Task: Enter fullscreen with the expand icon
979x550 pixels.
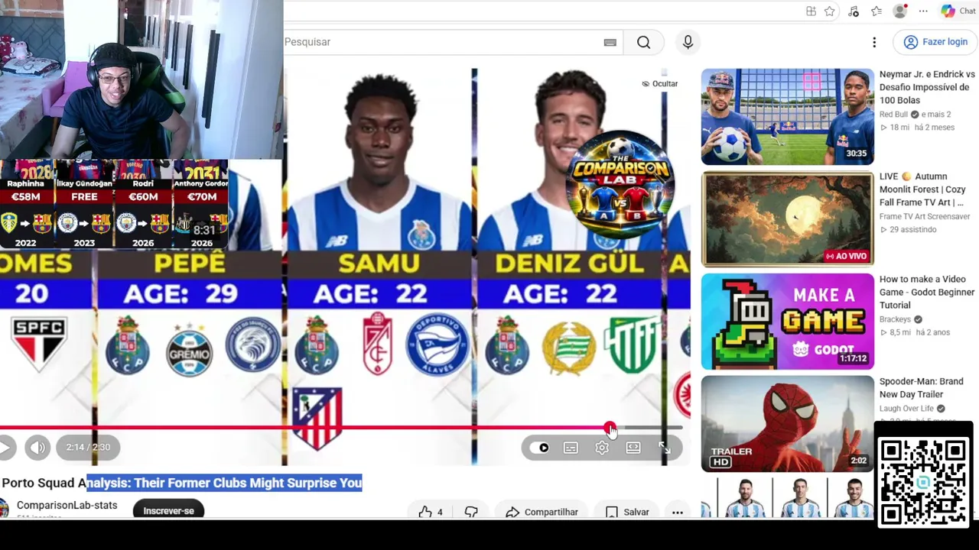Action: tap(664, 448)
